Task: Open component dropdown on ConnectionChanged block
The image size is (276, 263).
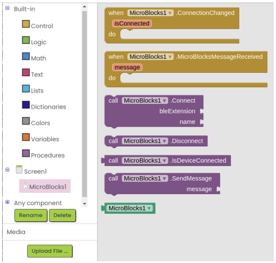Action: [150, 13]
